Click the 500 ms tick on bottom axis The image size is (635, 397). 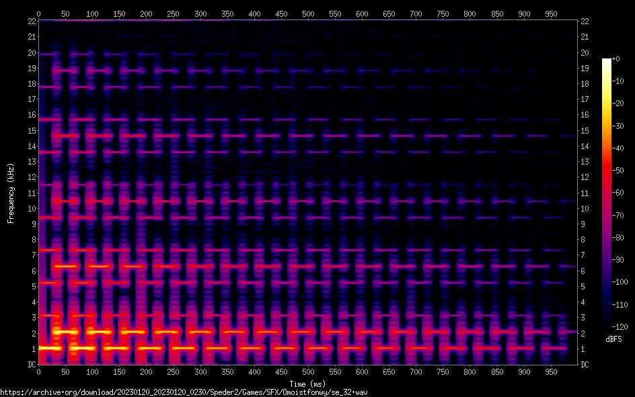(308, 372)
